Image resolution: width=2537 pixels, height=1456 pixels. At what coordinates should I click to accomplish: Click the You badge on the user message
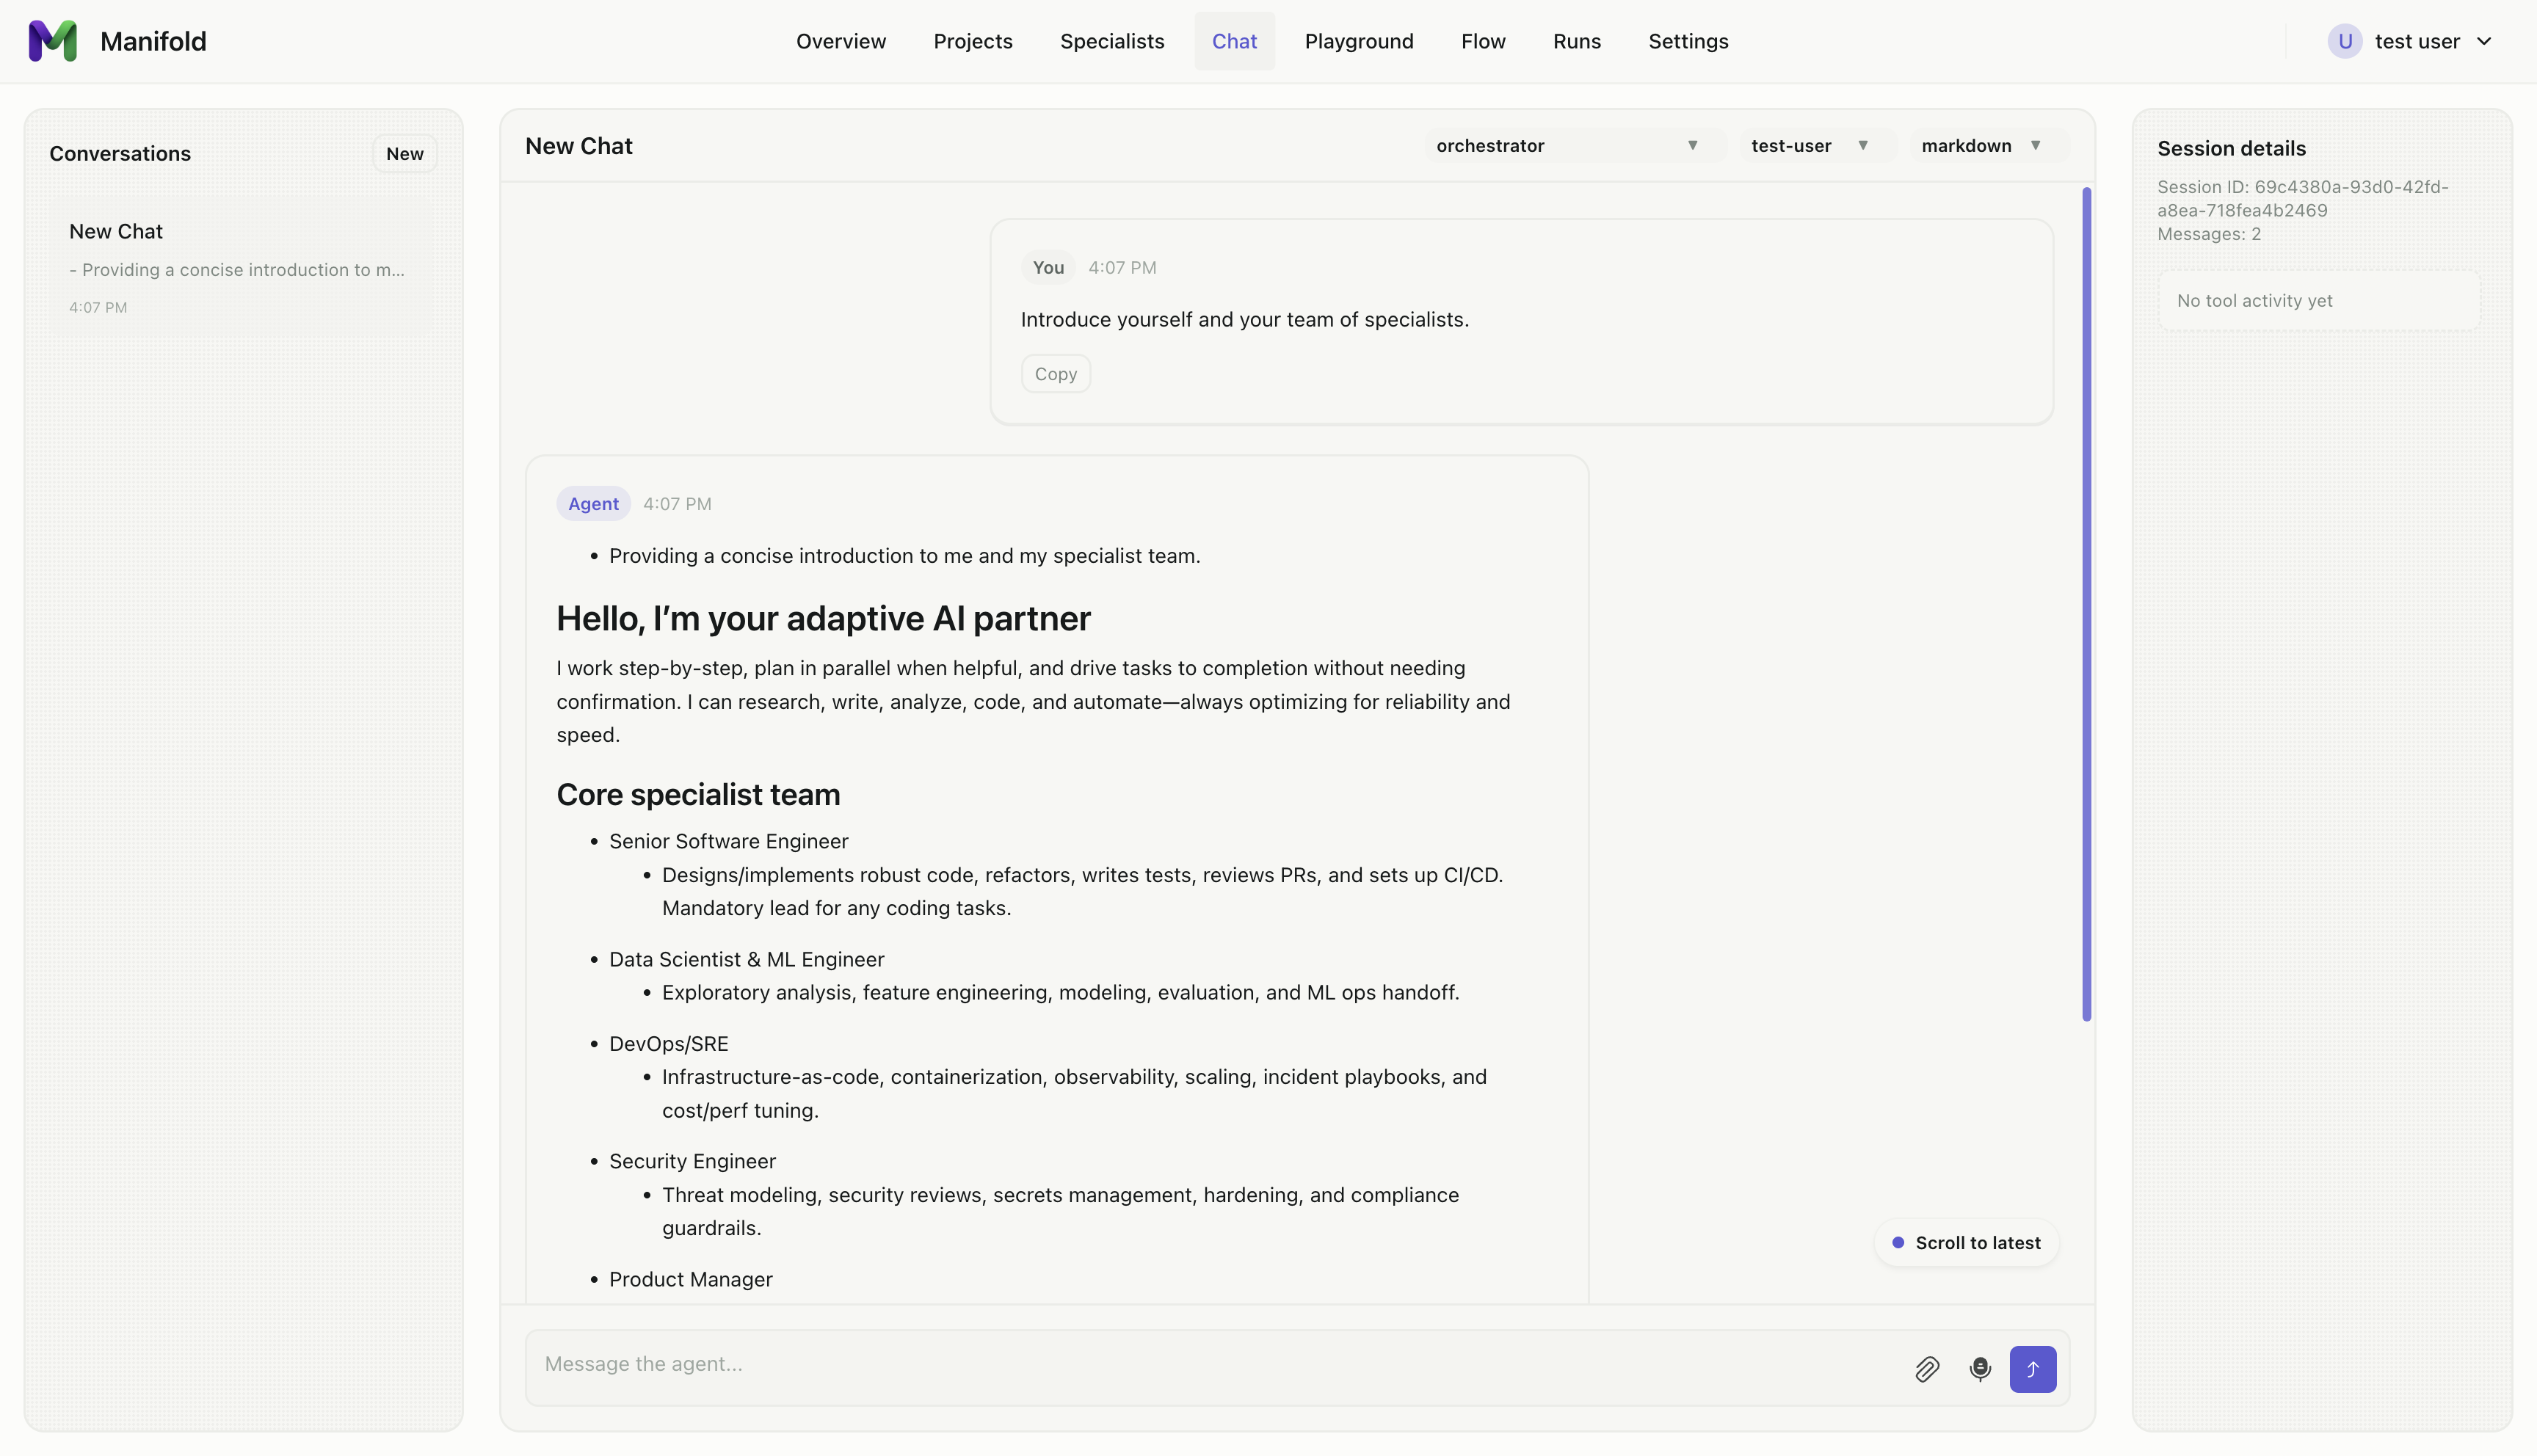point(1047,267)
